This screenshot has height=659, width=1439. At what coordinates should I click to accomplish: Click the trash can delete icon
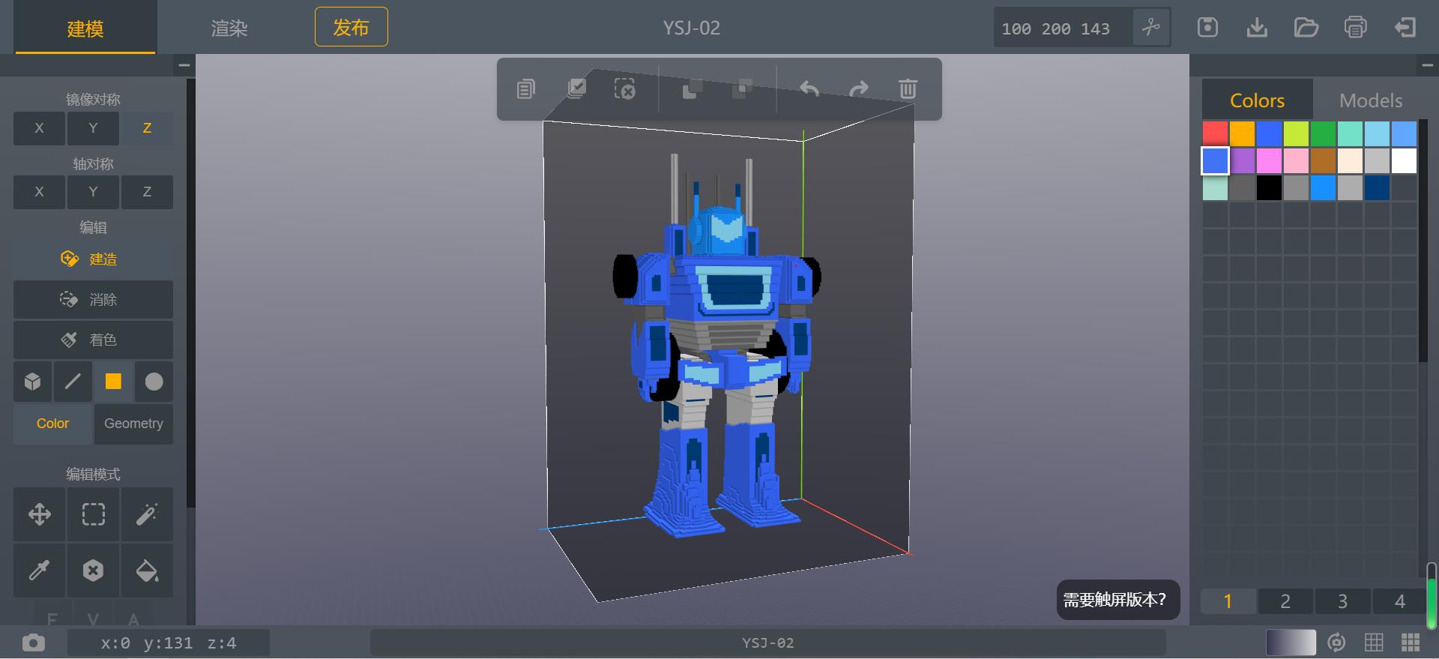[x=908, y=89]
